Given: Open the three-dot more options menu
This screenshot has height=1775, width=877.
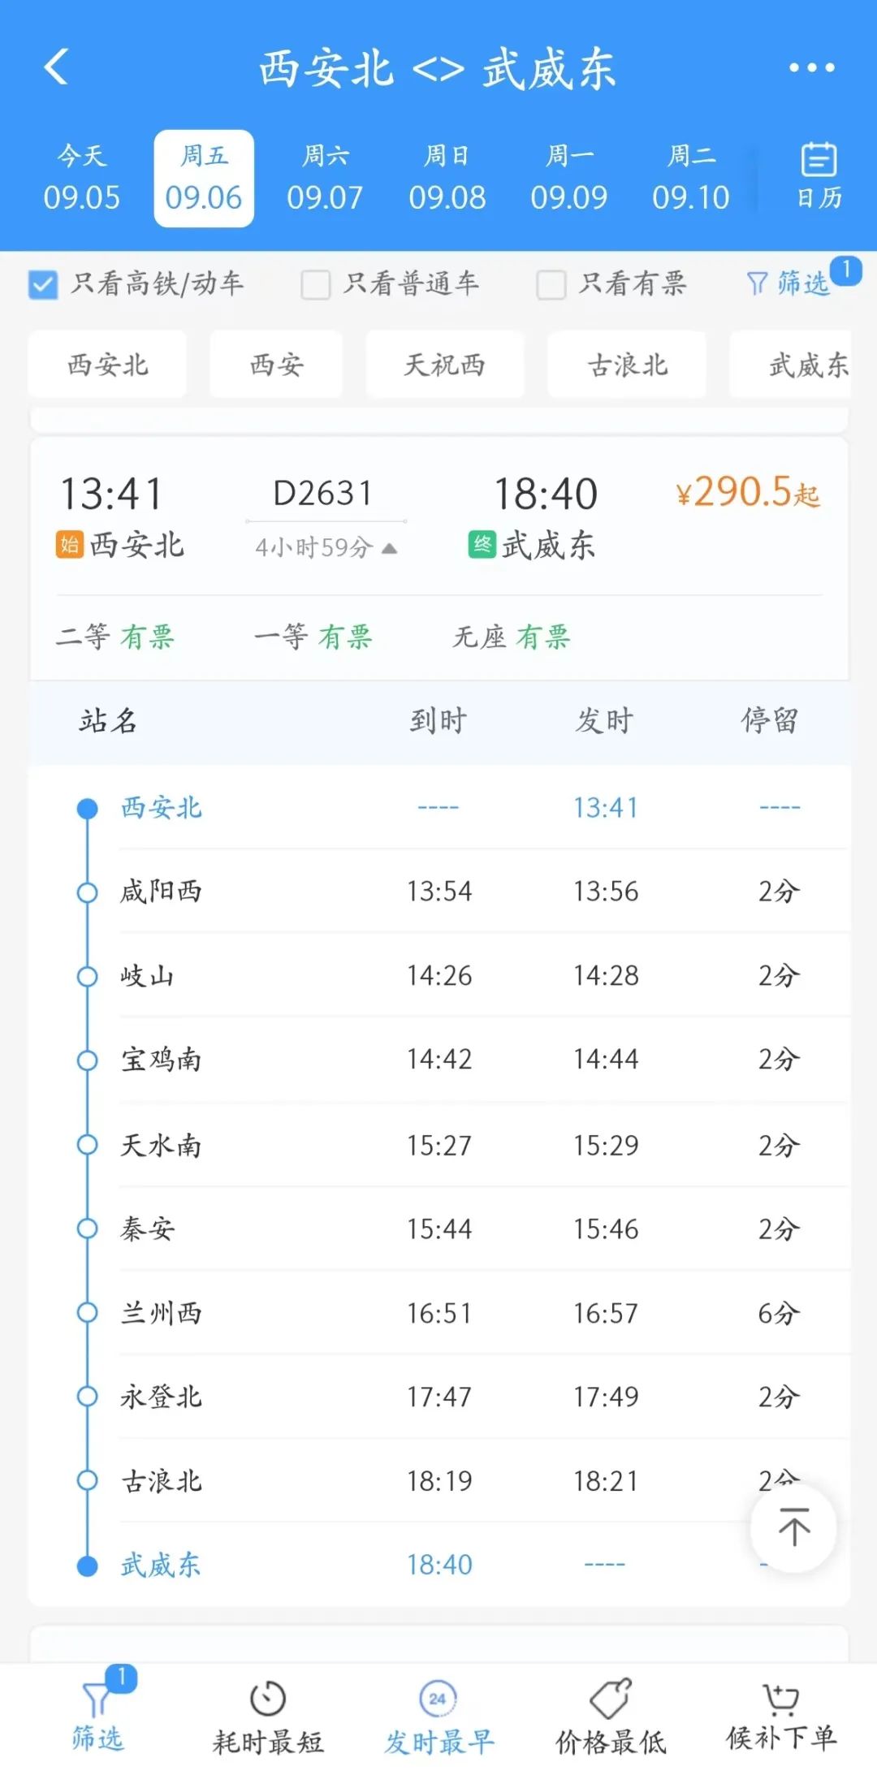Looking at the screenshot, I should pos(811,67).
